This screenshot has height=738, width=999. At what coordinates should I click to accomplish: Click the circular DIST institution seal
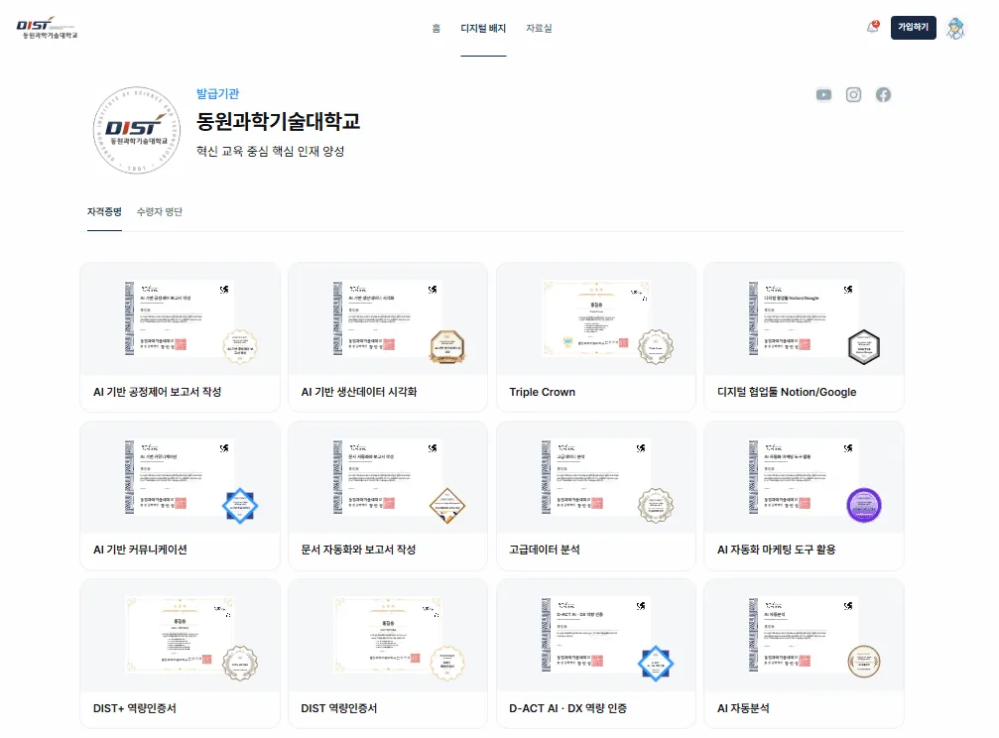[136, 130]
